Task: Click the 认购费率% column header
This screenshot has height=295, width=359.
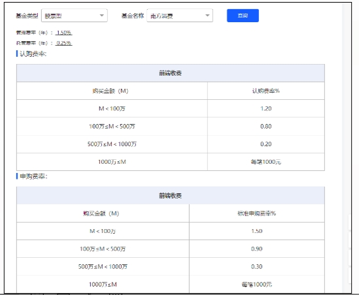Action: (x=265, y=91)
